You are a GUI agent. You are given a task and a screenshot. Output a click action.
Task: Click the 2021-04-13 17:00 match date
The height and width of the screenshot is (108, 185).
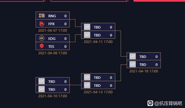pos(98,92)
